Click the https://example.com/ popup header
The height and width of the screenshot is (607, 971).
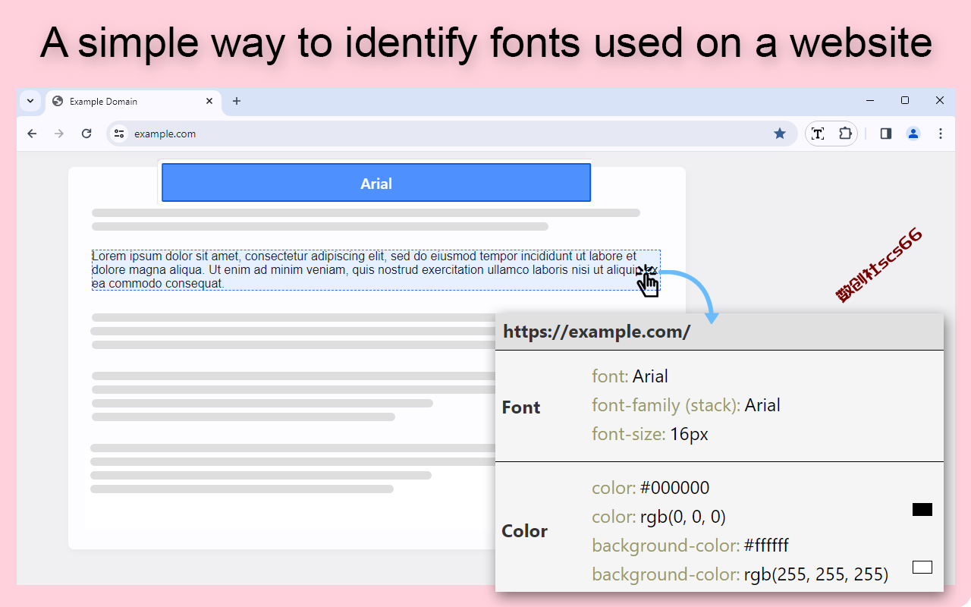pyautogui.click(x=719, y=332)
